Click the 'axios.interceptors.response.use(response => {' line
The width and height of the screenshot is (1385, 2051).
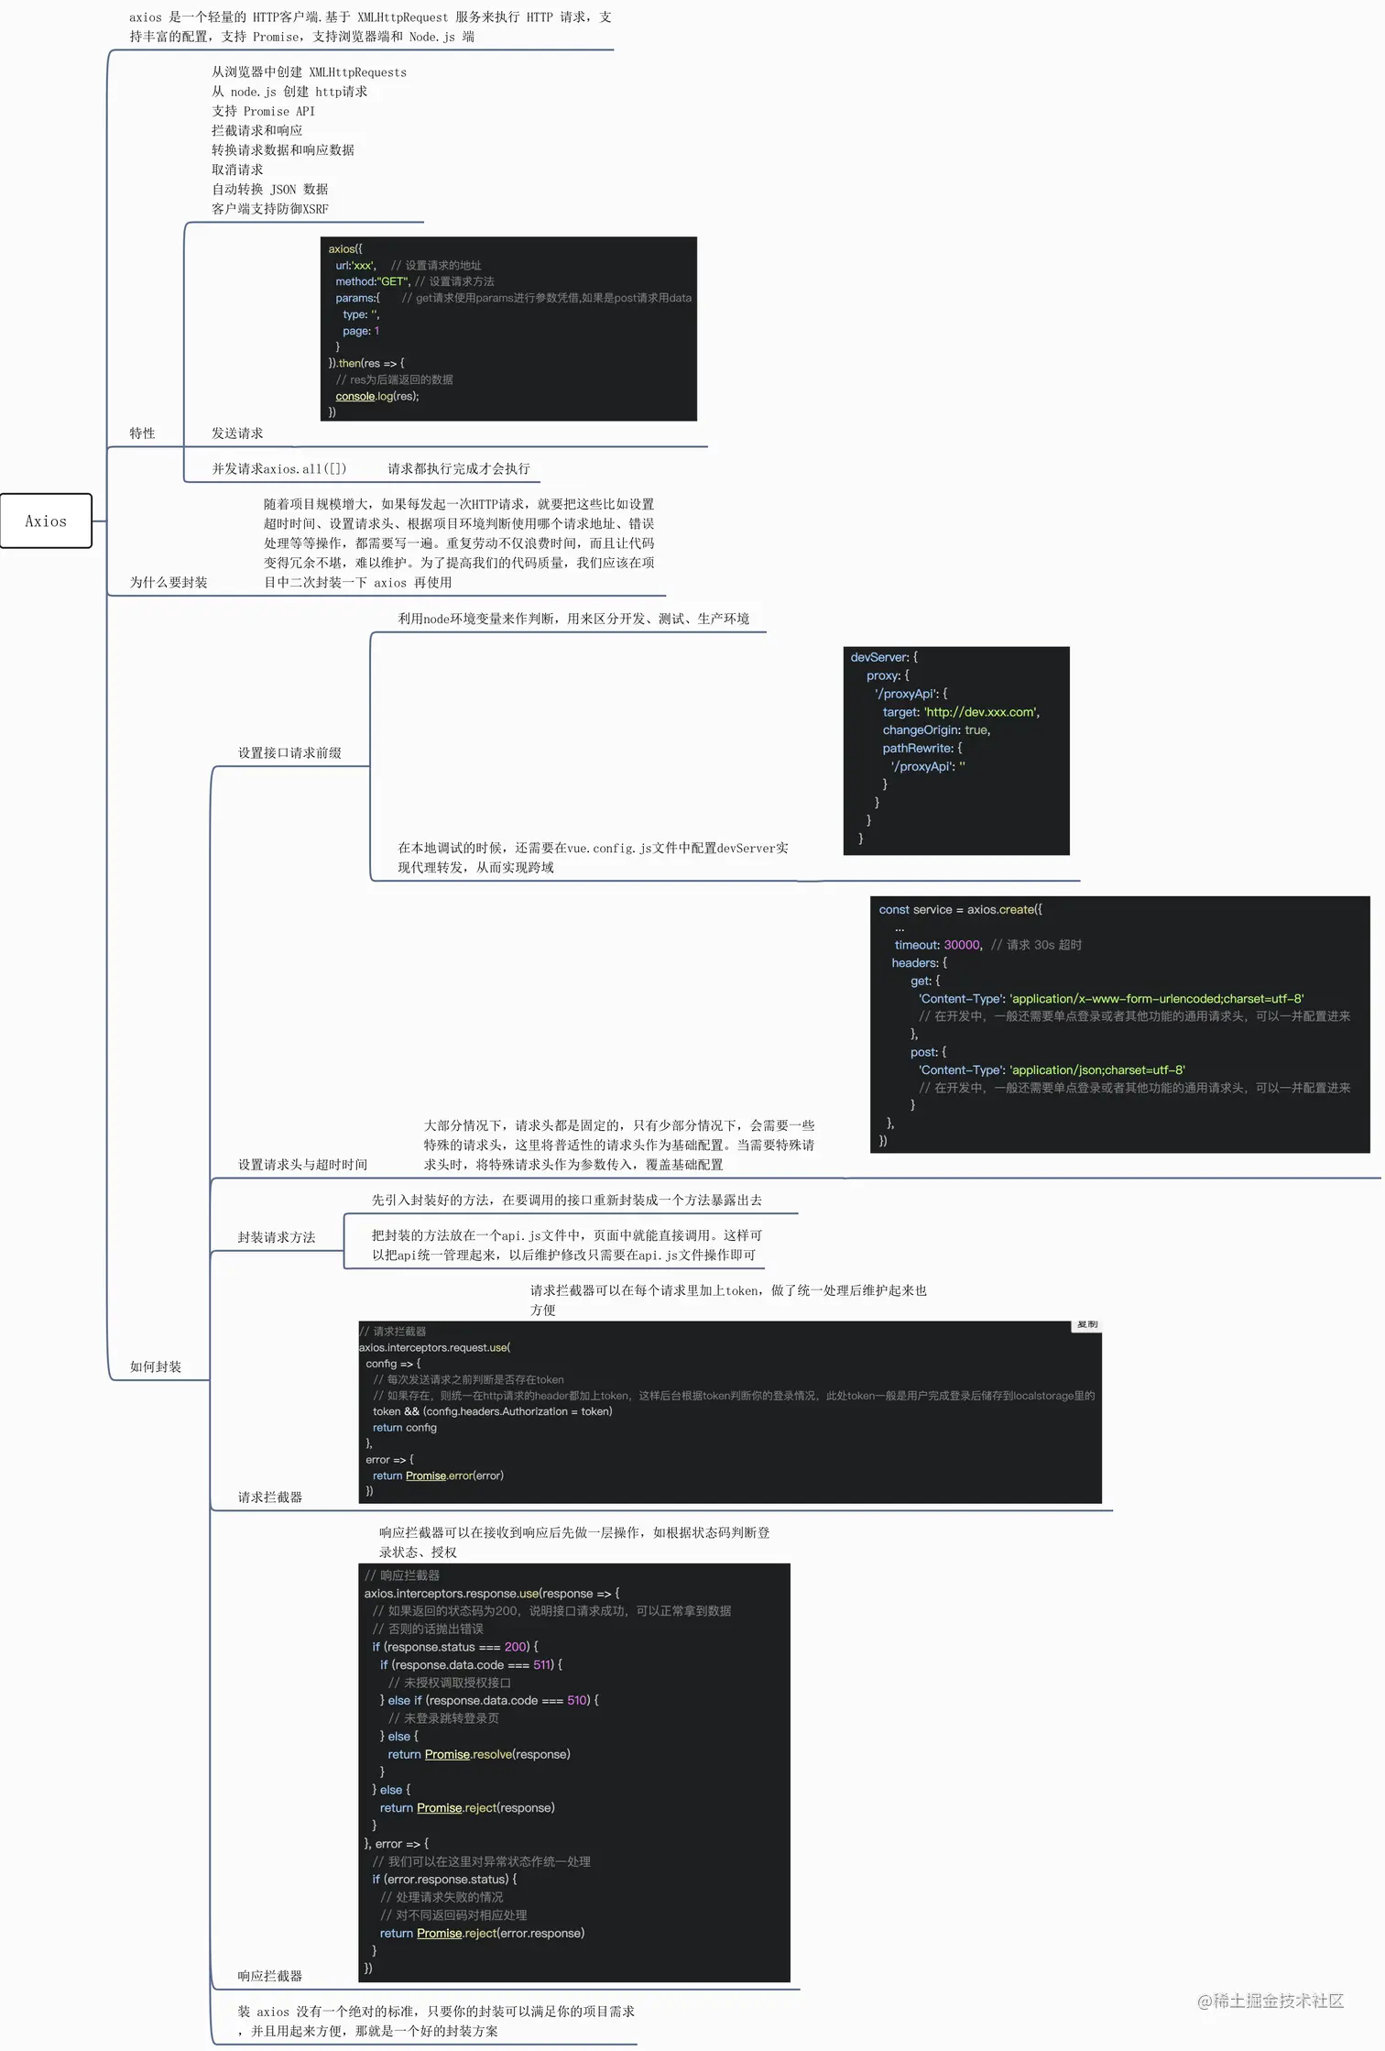(492, 1596)
